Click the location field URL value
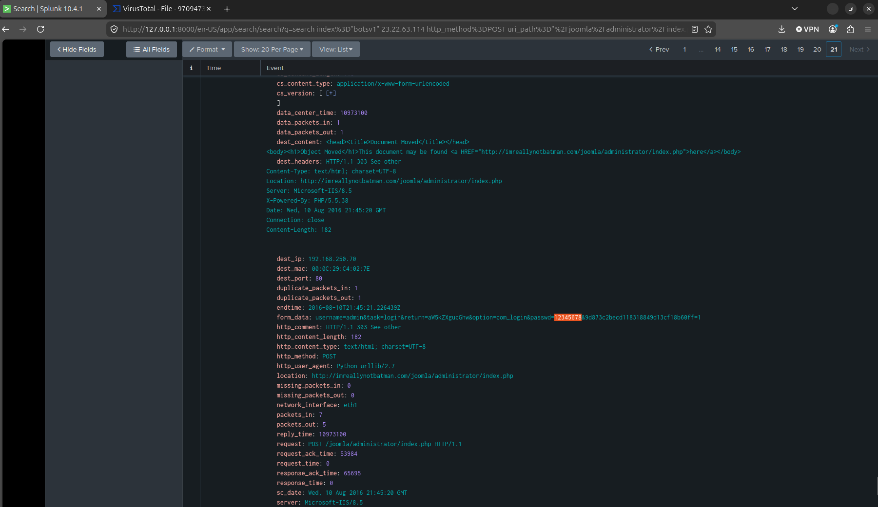Image resolution: width=878 pixels, height=507 pixels. 412,376
